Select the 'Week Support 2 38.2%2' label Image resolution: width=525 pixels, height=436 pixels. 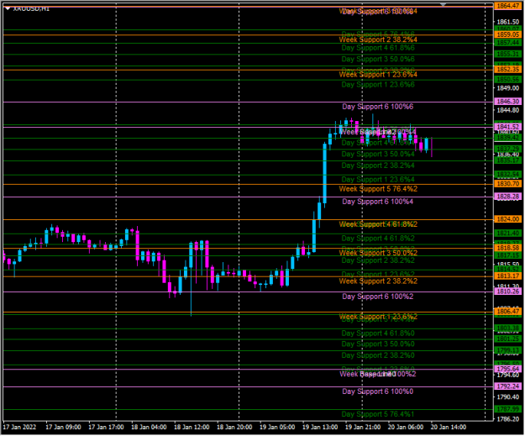378,281
